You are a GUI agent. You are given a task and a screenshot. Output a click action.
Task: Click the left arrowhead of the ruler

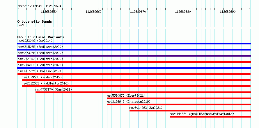pos(18,9)
